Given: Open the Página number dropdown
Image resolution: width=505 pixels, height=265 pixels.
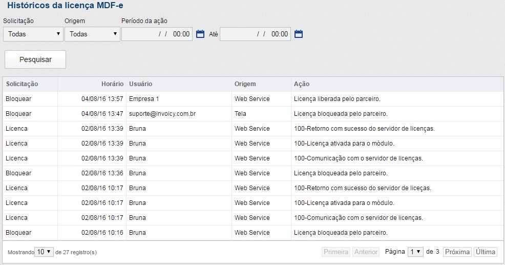Looking at the screenshot, I should (x=415, y=252).
